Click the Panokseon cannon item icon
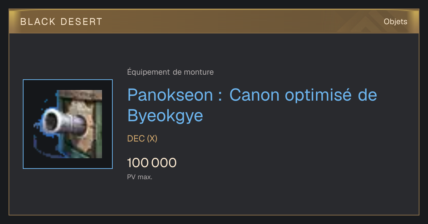 tap(68, 124)
